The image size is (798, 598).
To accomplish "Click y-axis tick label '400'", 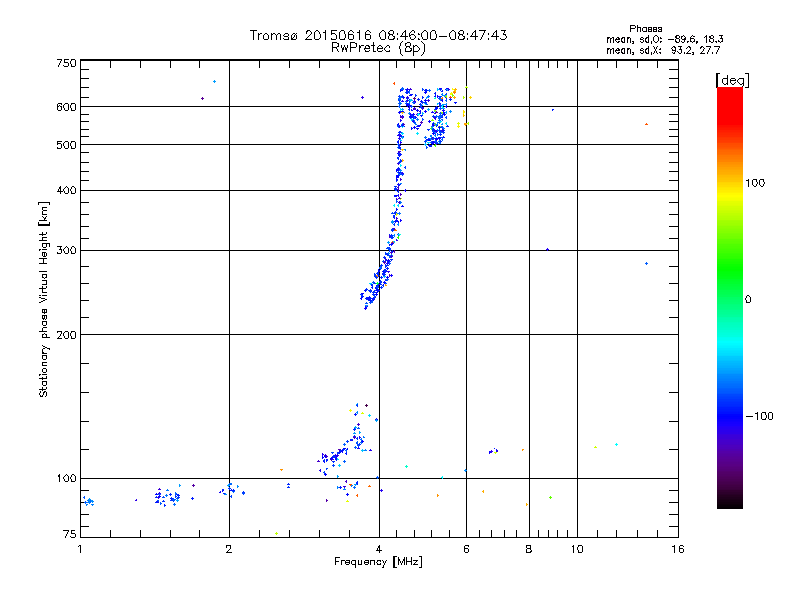I will (66, 190).
